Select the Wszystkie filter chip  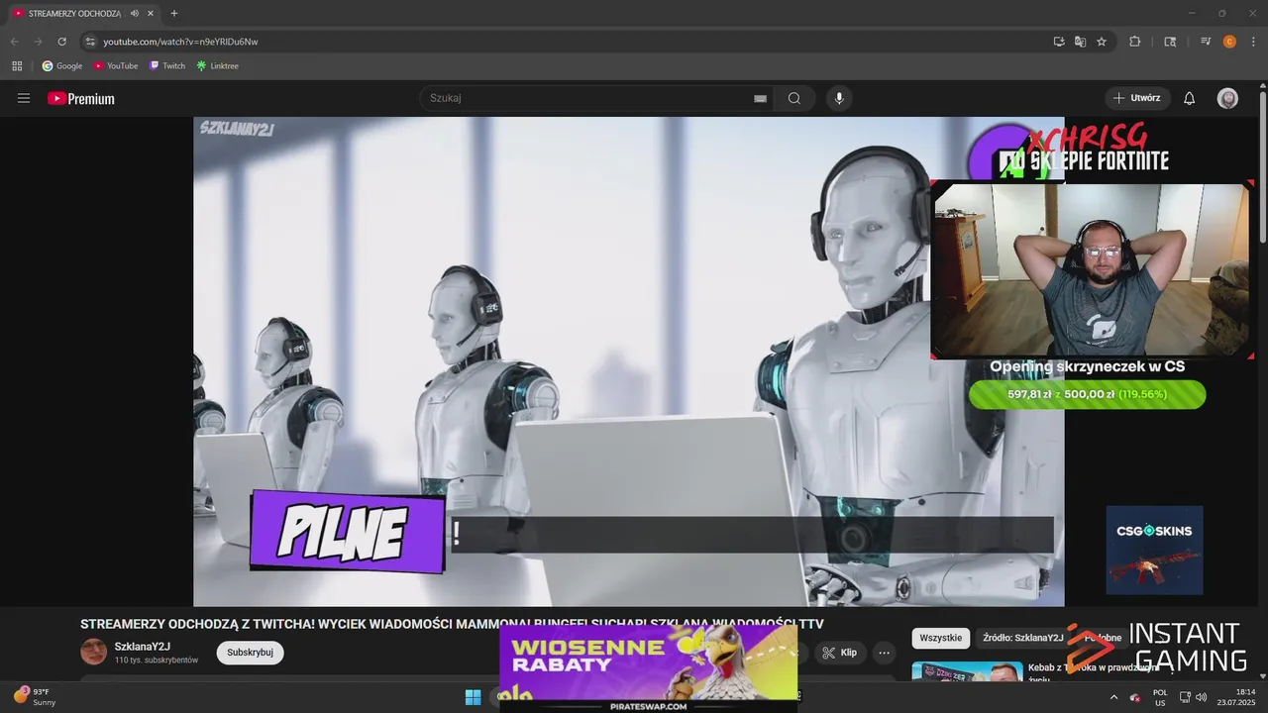(x=941, y=638)
